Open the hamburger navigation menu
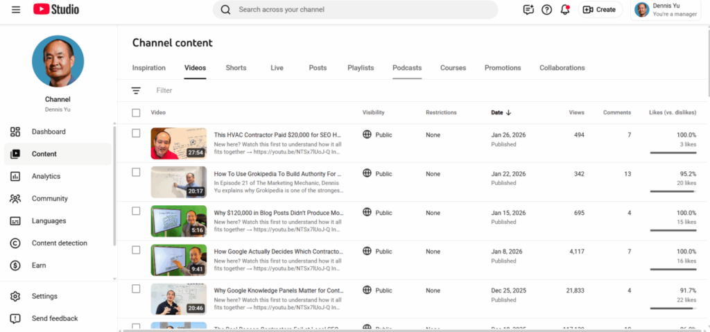Screen dimensions: 710x332 pyautogui.click(x=16, y=10)
